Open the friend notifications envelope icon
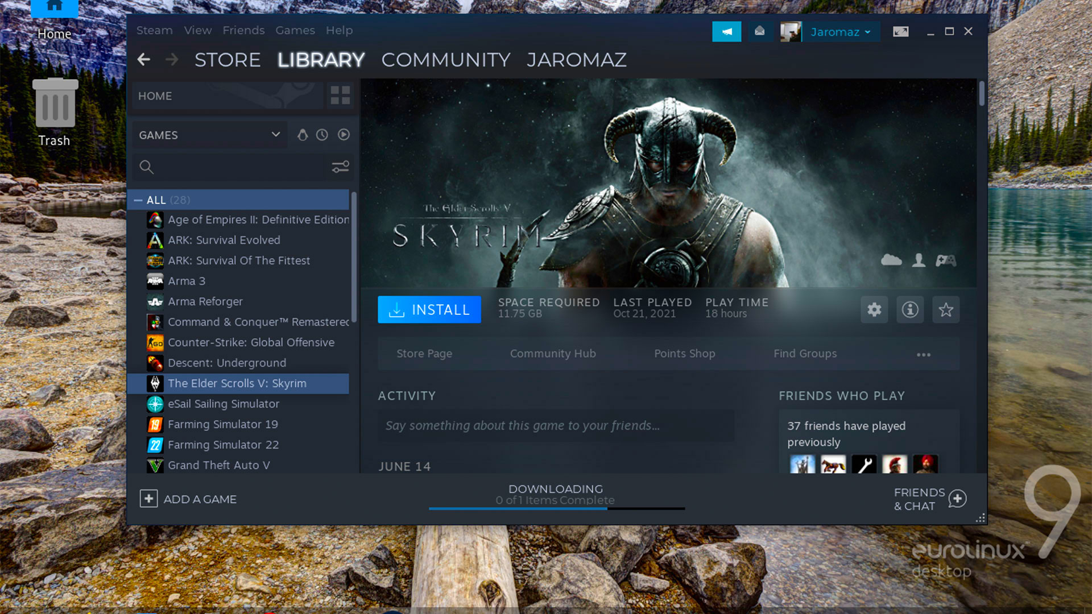The image size is (1092, 614). pyautogui.click(x=759, y=31)
